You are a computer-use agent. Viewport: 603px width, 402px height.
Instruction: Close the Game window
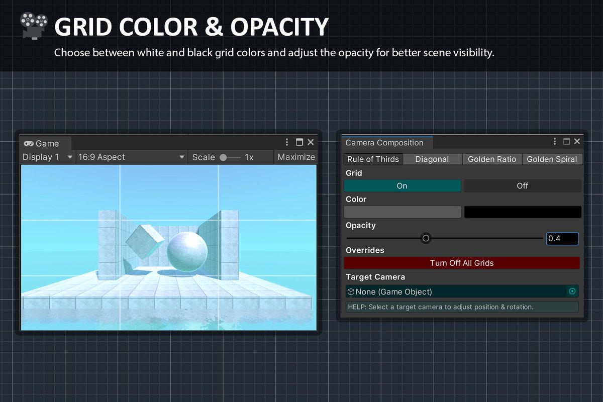[x=311, y=142]
